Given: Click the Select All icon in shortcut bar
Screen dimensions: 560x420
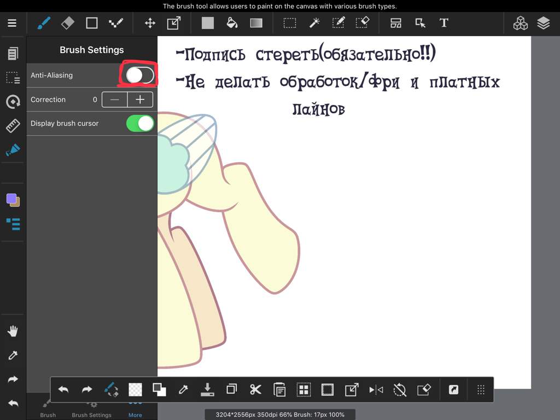Looking at the screenshot, I should tap(304, 389).
